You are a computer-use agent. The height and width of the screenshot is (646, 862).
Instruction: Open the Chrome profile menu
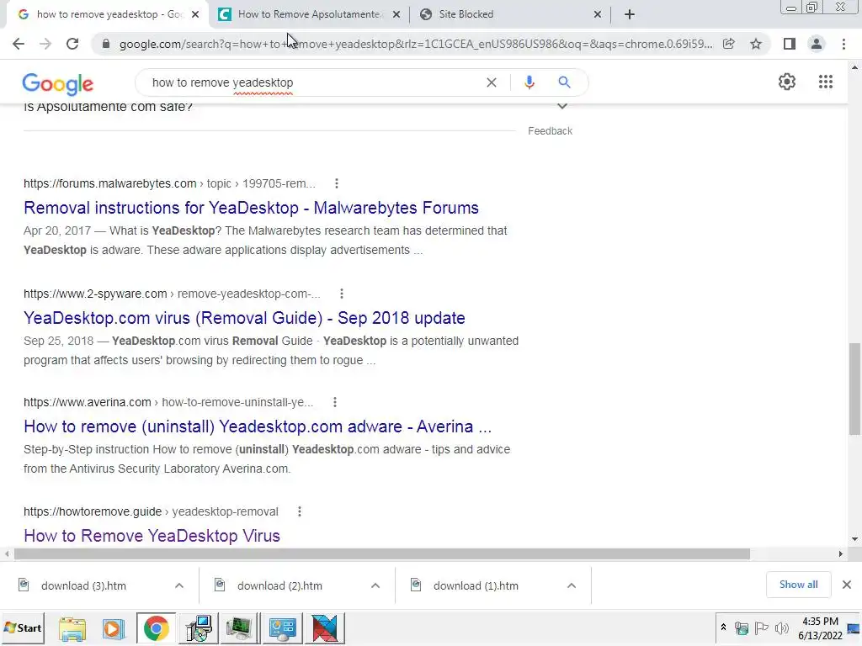pyautogui.click(x=817, y=44)
